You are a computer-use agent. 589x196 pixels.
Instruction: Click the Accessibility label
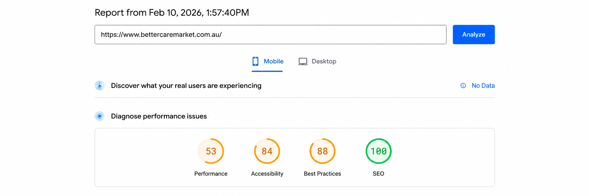pos(267,174)
